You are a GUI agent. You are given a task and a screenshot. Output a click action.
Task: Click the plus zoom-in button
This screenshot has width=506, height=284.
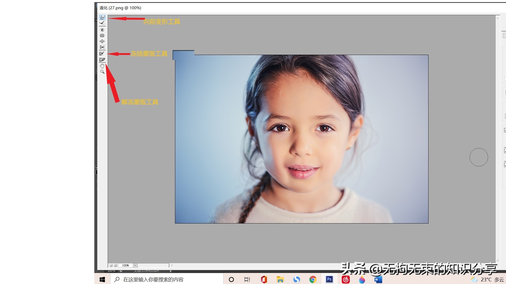click(x=115, y=265)
